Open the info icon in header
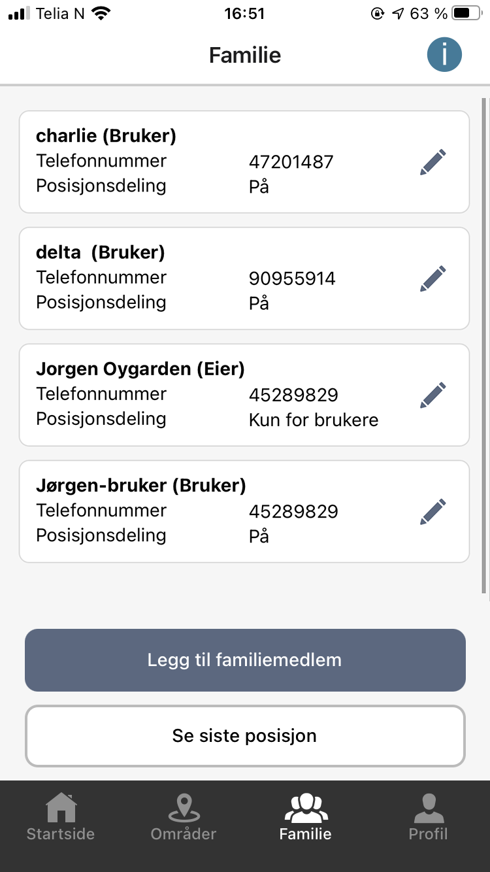 (x=444, y=55)
